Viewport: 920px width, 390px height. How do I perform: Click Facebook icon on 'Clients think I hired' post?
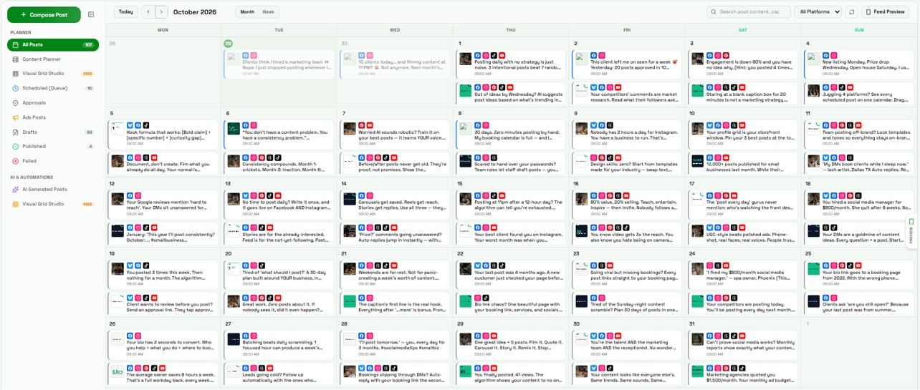coord(245,55)
